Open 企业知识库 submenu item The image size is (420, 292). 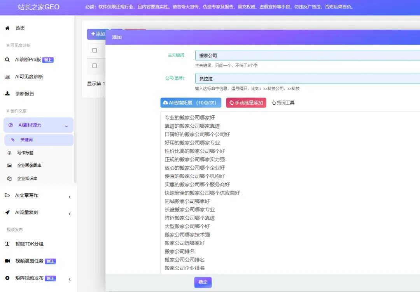tap(27, 178)
